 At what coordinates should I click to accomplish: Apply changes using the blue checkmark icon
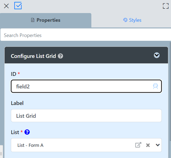[x=18, y=6]
